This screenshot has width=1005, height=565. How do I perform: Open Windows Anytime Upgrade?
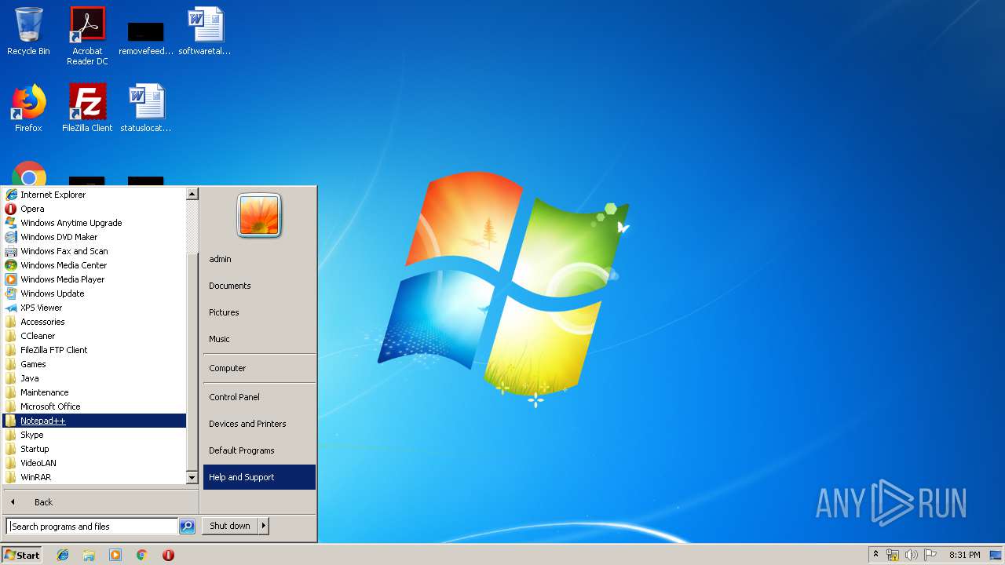(x=94, y=223)
